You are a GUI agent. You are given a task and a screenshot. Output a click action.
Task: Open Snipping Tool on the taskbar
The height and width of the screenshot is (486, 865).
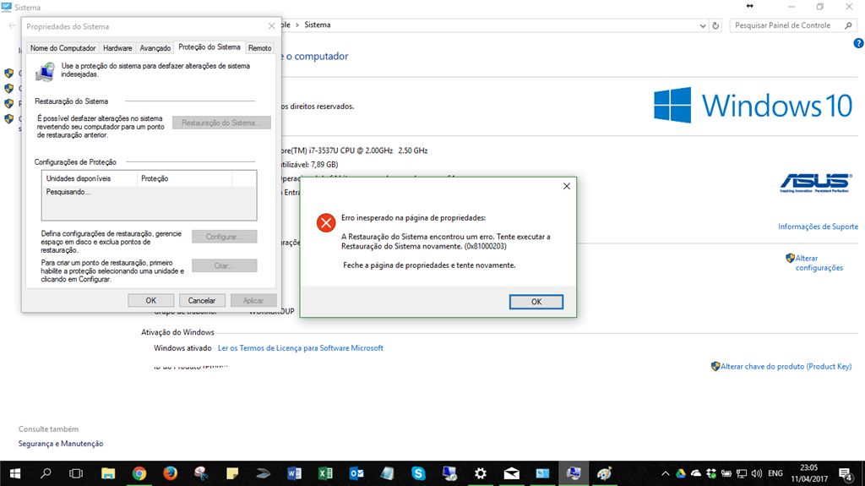(201, 473)
